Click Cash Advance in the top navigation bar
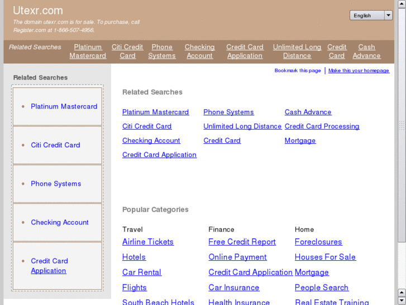 pos(367,51)
